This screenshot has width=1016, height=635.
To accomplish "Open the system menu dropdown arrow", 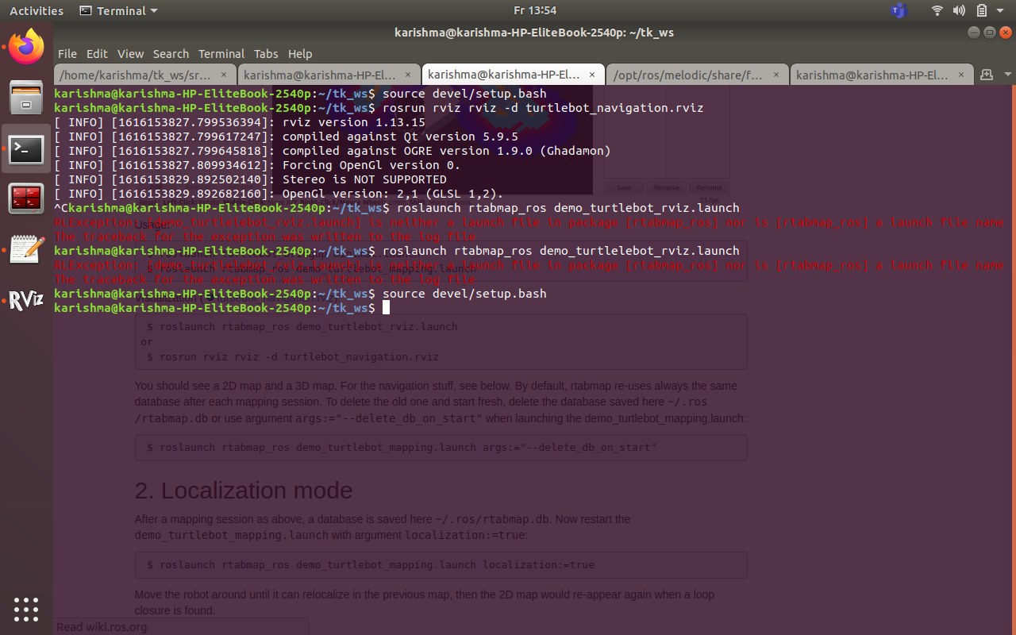I will click(x=1002, y=11).
